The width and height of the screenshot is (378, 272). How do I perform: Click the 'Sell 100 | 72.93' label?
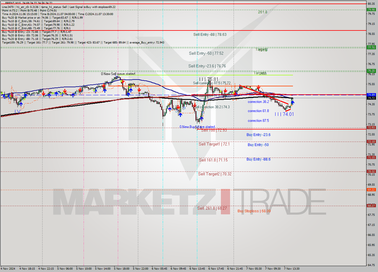214,130
